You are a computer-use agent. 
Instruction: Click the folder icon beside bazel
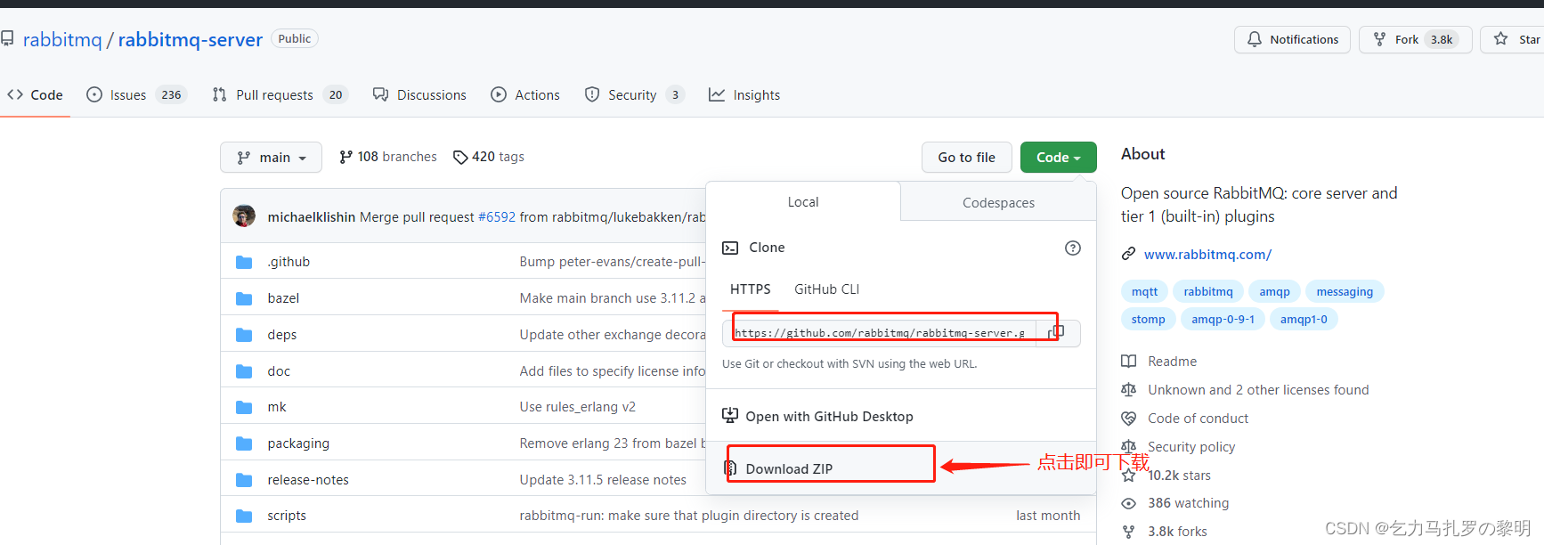coord(244,298)
